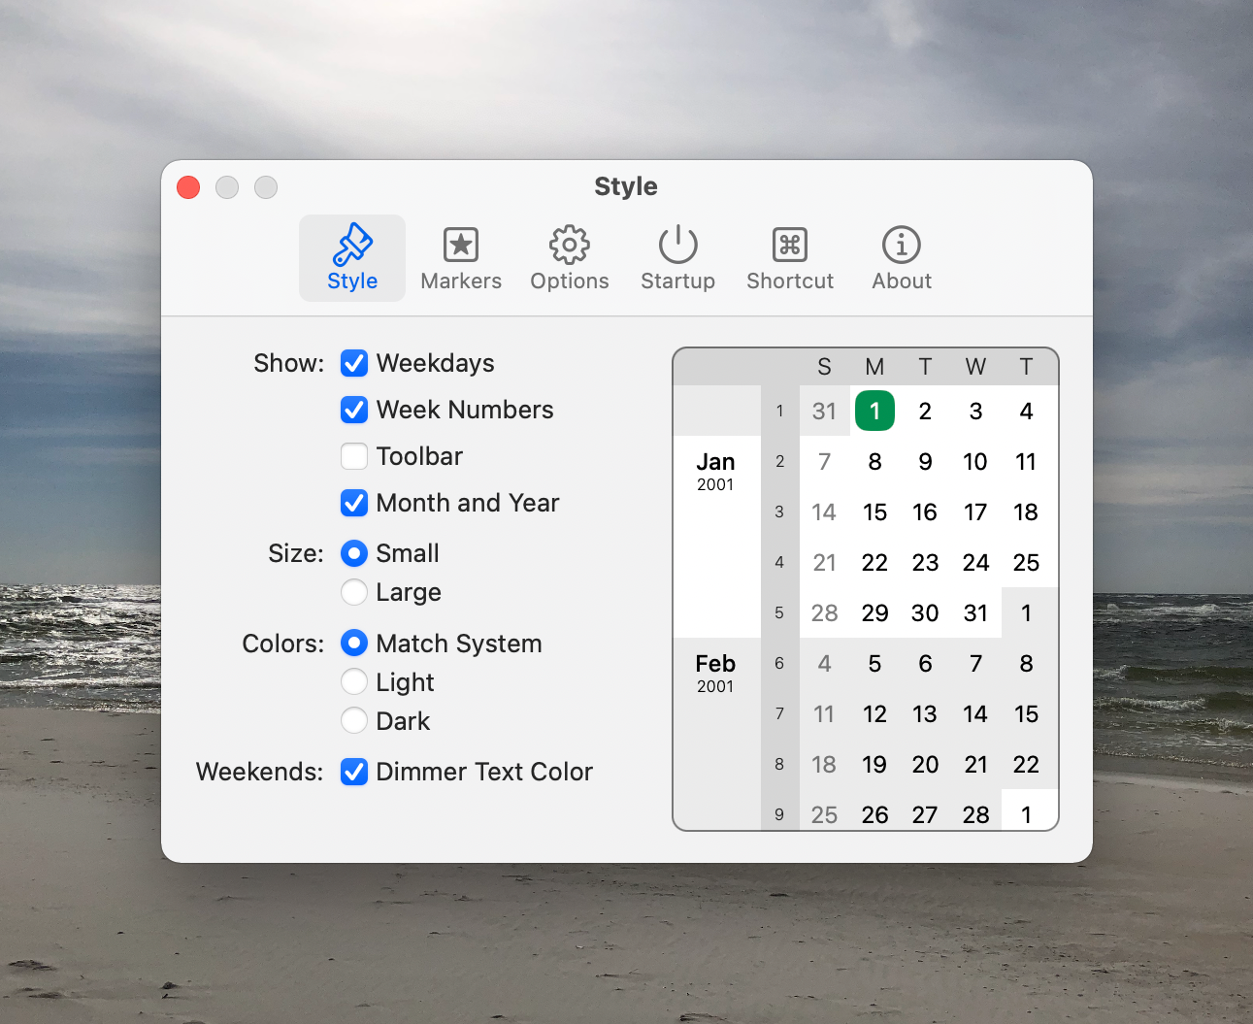Click week number 9 in the preview
The width and height of the screenshot is (1253, 1024).
click(779, 815)
